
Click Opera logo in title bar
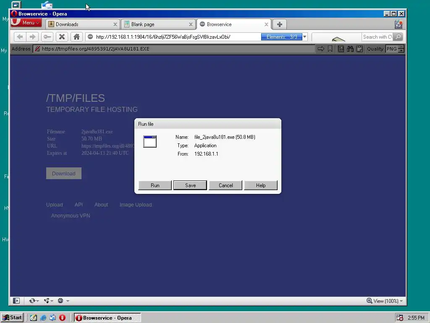pos(14,14)
